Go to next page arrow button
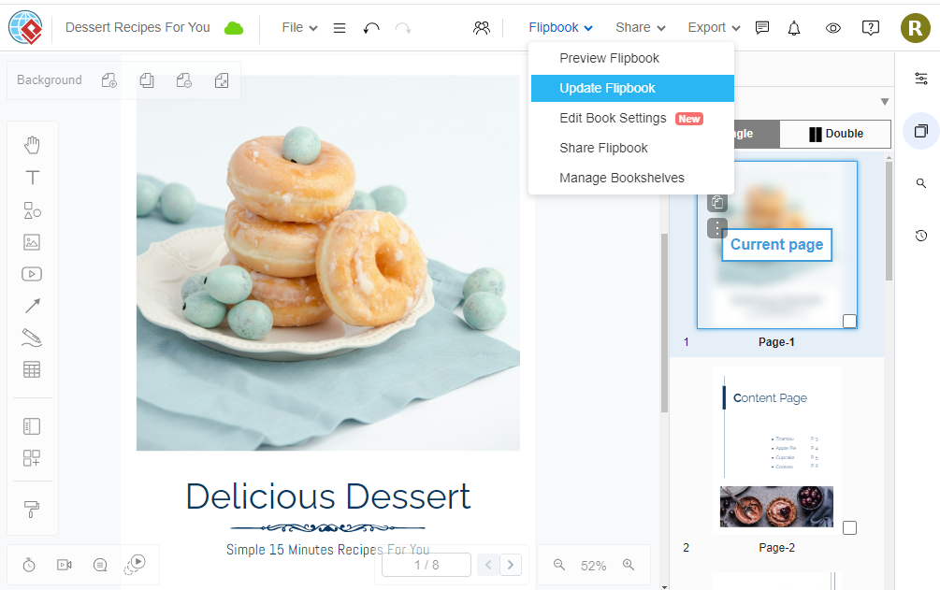 coord(511,565)
